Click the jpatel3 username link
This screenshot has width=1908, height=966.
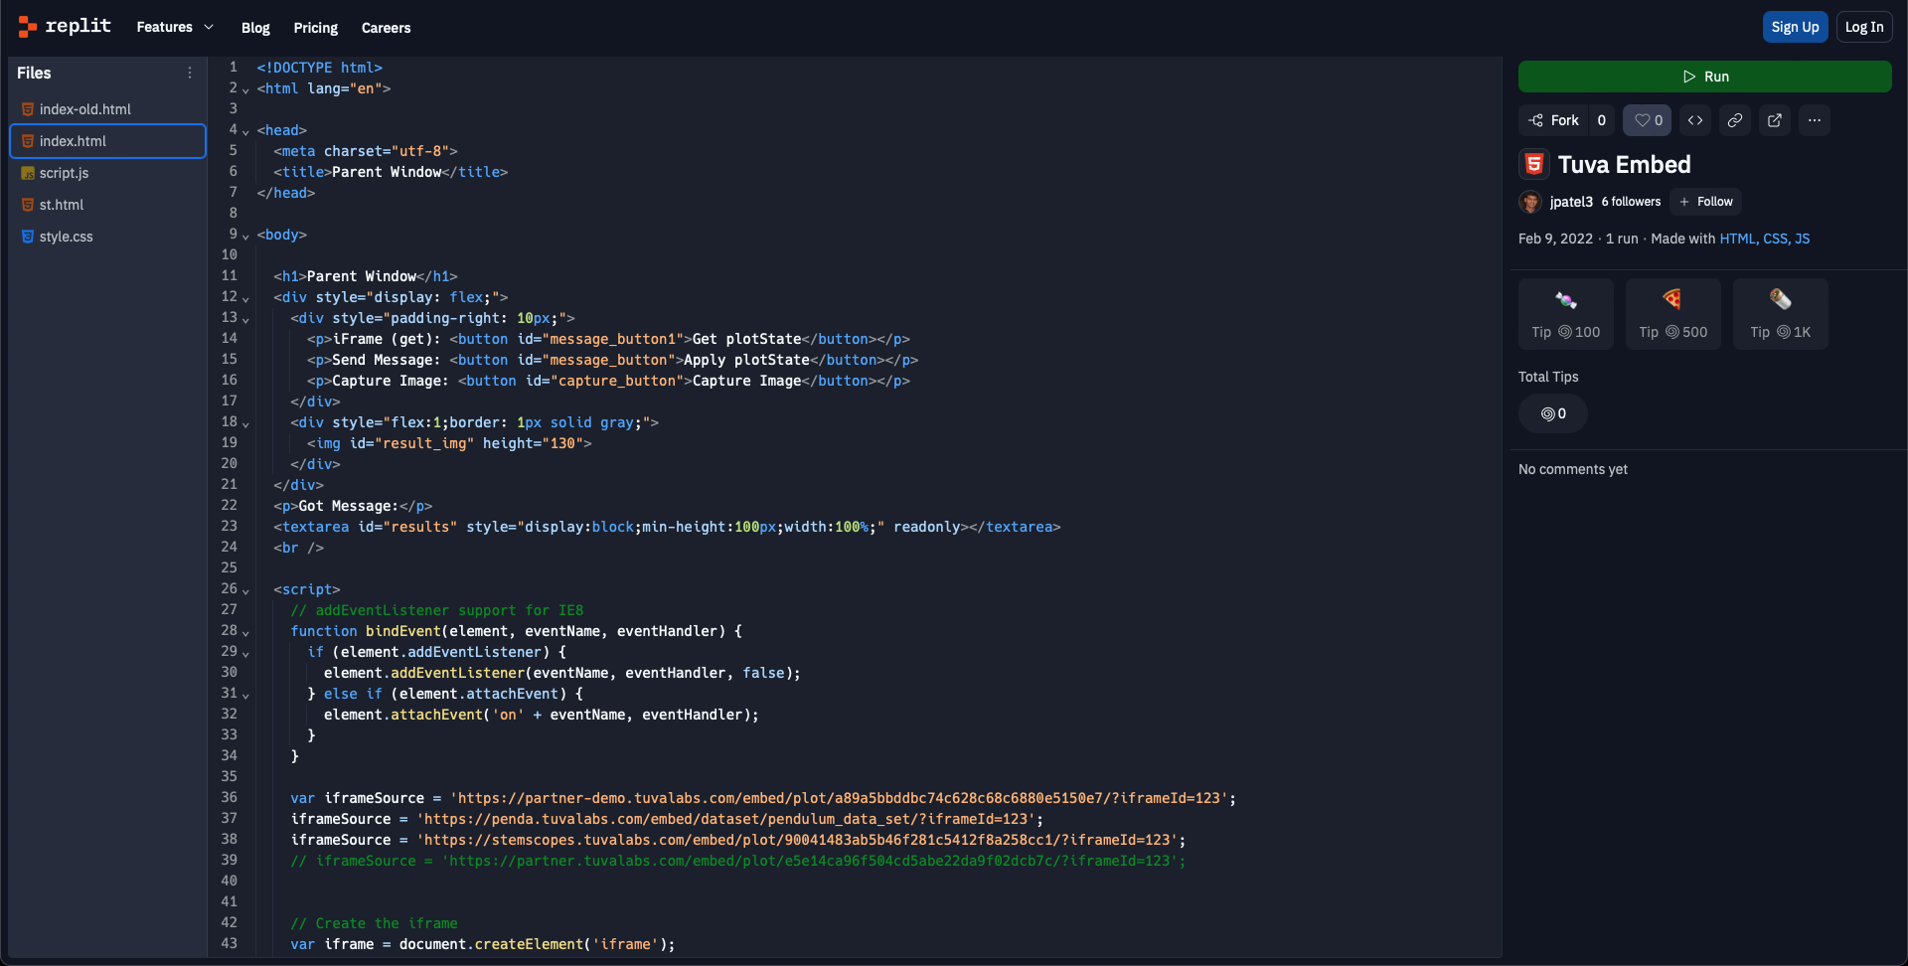pos(1571,202)
